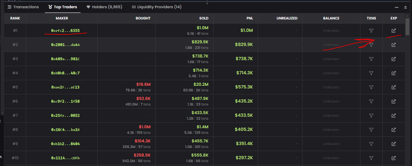Select the Top Traders tab
Viewport: 412px width, 166px height.
[63, 7]
